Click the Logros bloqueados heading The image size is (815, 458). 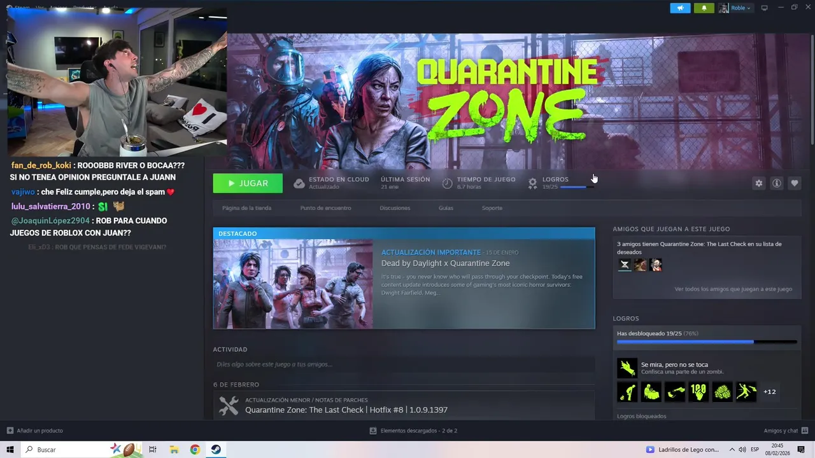[x=642, y=416]
